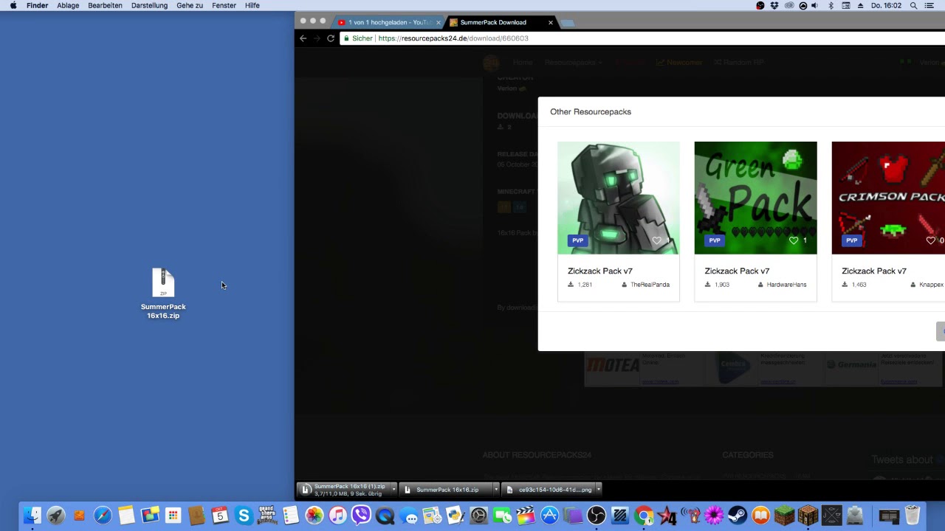
Task: Click the Dropbox menu bar icon
Action: click(x=774, y=5)
